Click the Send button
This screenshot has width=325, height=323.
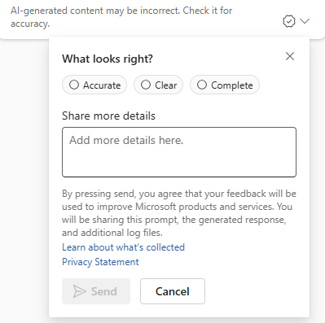(96, 291)
